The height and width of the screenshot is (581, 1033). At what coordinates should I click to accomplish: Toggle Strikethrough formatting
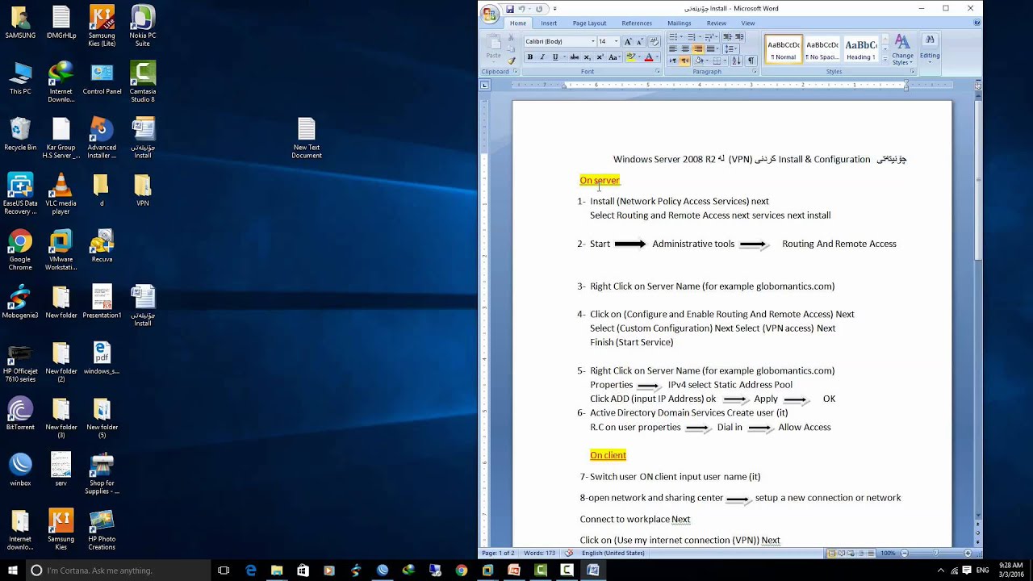coord(575,57)
